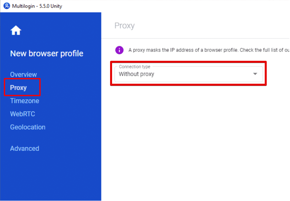Open the WebRTC settings page
290x201 pixels.
click(23, 114)
